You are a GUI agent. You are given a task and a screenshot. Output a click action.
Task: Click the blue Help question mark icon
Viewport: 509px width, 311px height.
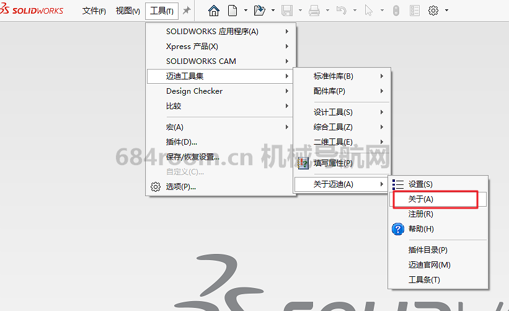[399, 229]
